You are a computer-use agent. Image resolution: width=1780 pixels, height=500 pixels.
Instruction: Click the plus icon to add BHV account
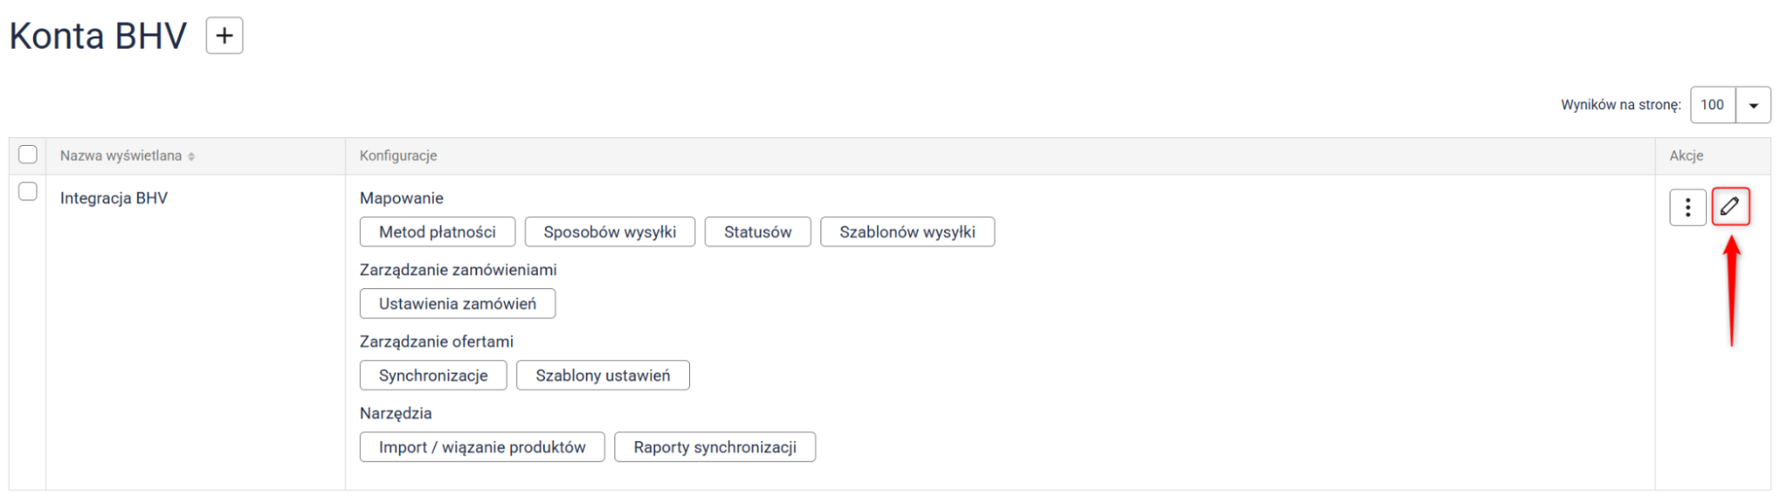[224, 36]
